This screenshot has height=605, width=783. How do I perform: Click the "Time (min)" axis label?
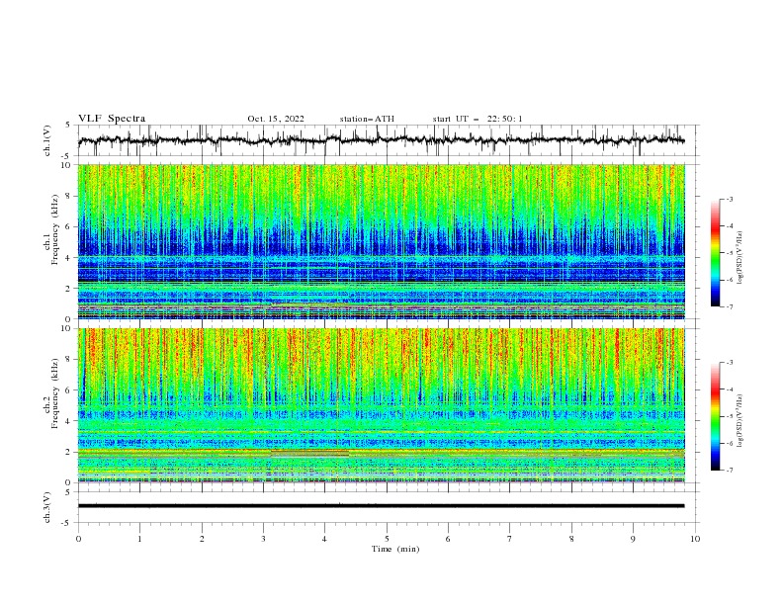pos(395,549)
